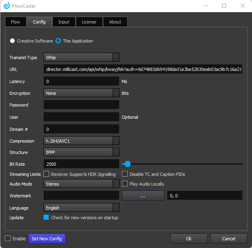Open the Compression h.264/AVC1 dropdown
This screenshot has height=248, width=252.
click(81, 141)
